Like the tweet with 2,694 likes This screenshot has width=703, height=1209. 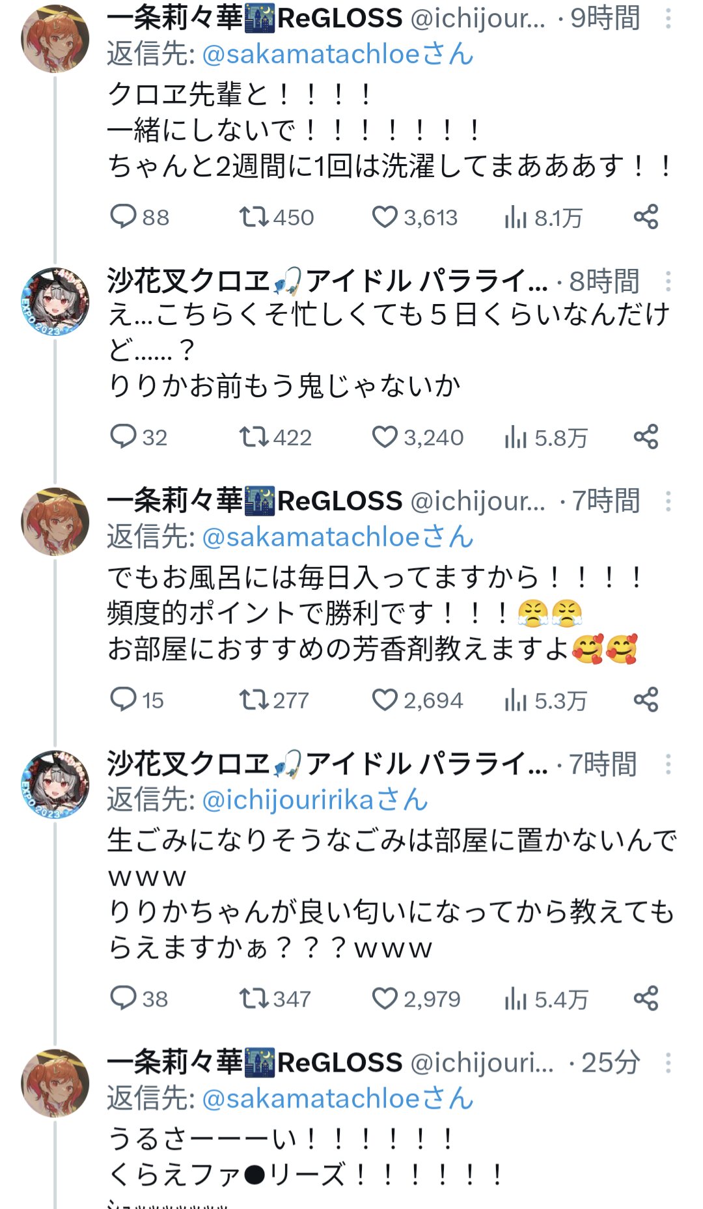click(x=385, y=700)
